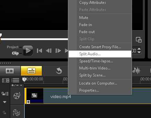151x118 pixels.
Task: Step forward one frame with Next button
Action: (x=58, y=50)
